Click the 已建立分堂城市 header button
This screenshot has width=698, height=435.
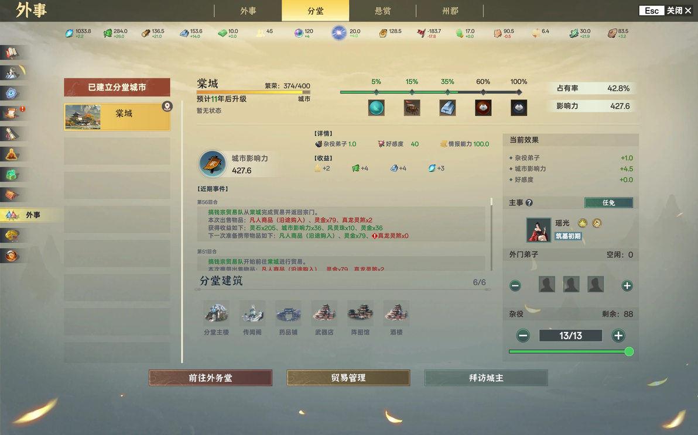[x=117, y=88]
